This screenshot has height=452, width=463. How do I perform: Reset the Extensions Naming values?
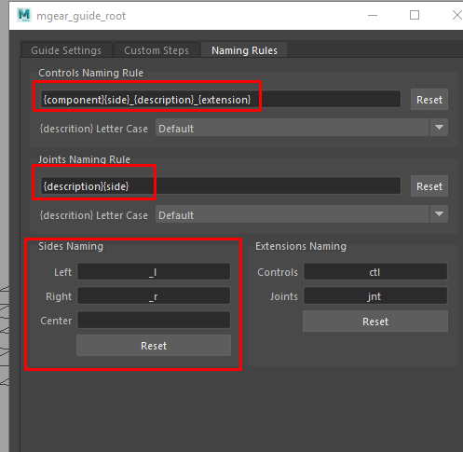pos(375,322)
